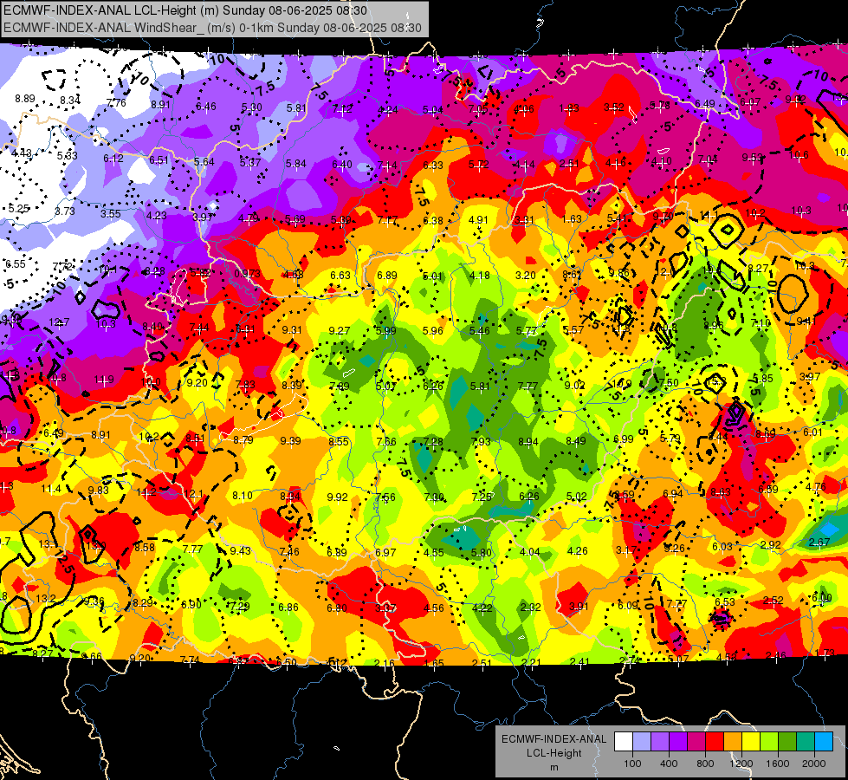Click the yellow legend color swatch
Image resolution: width=848 pixels, height=780 pixels.
tap(751, 742)
